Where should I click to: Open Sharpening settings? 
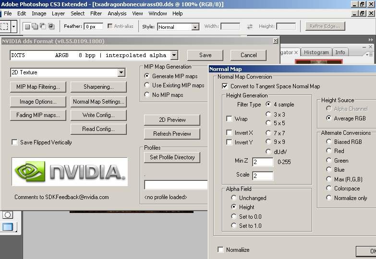point(98,87)
